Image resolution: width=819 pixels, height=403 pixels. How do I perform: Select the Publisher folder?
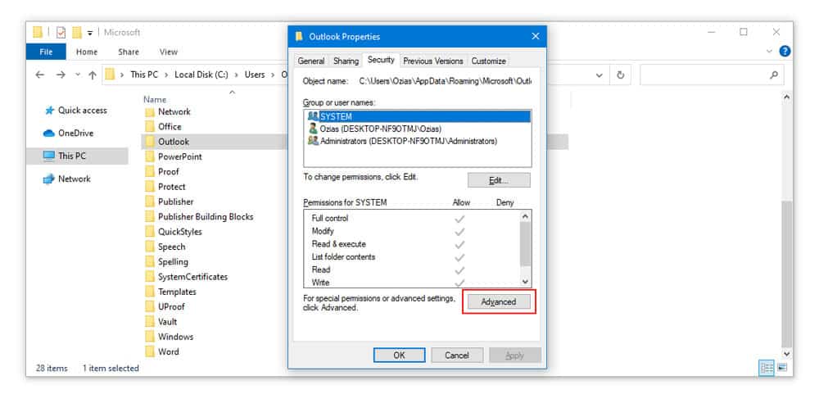coord(170,201)
